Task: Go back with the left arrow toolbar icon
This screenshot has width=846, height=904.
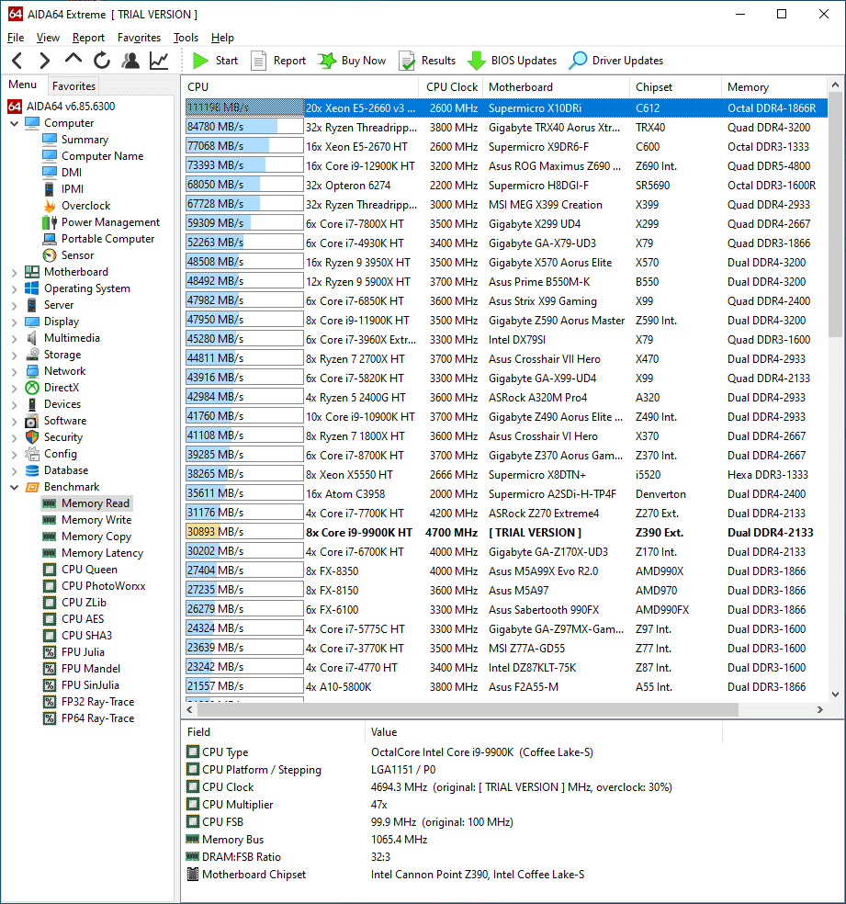Action: coord(17,60)
